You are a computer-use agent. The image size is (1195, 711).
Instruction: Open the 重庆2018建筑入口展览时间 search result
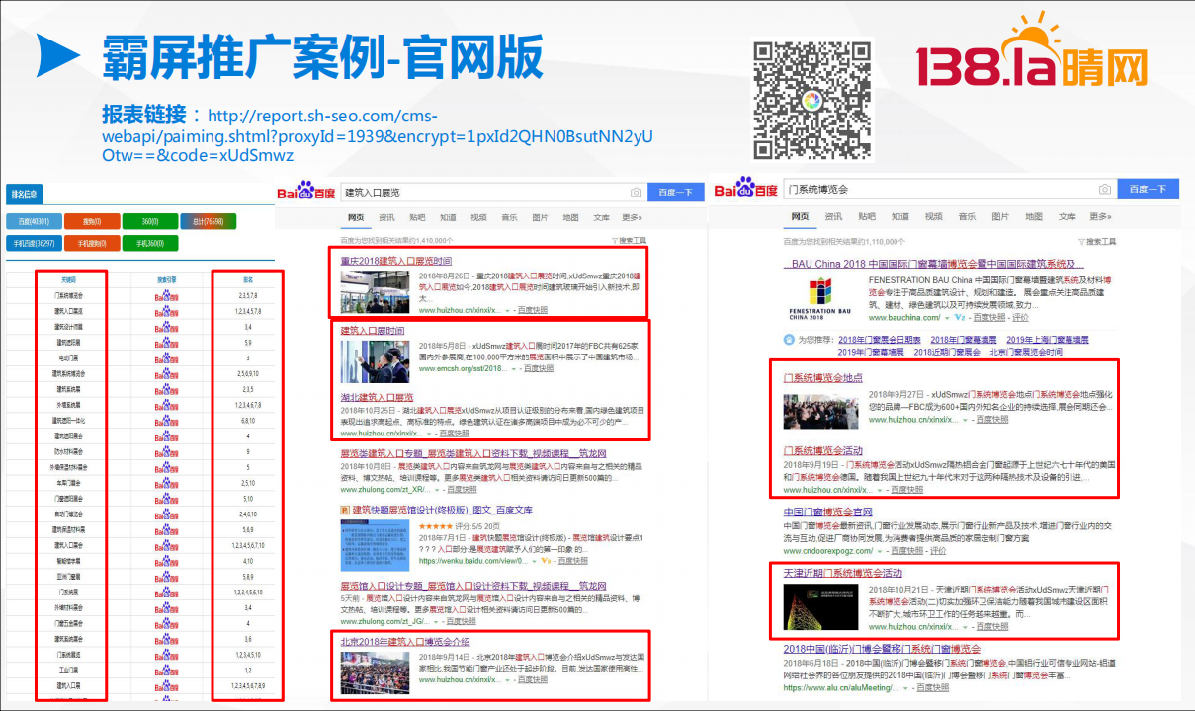point(395,261)
